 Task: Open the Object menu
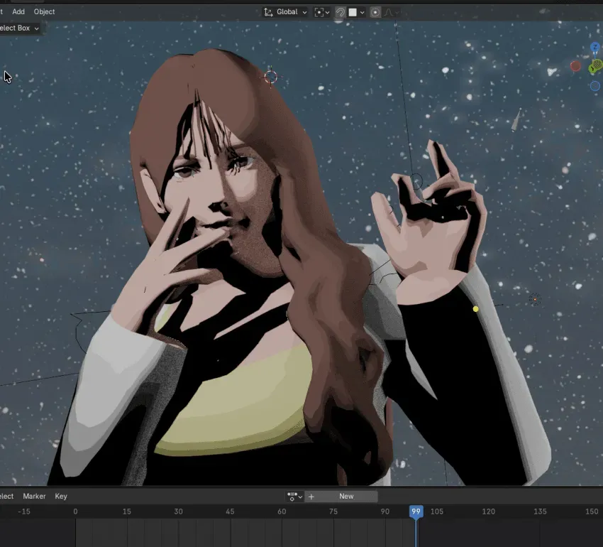[44, 11]
